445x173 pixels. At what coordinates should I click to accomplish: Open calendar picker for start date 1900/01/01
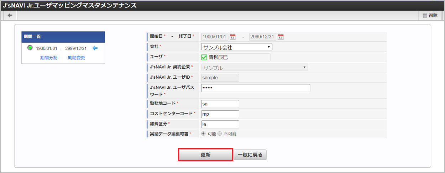pyautogui.click(x=233, y=37)
